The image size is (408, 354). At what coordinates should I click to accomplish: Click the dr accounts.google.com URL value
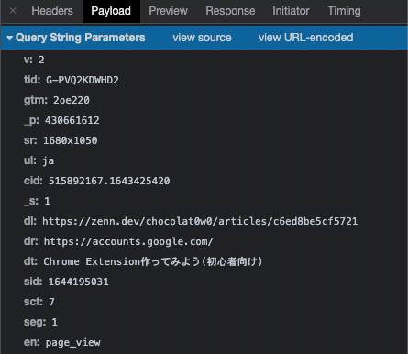128,241
